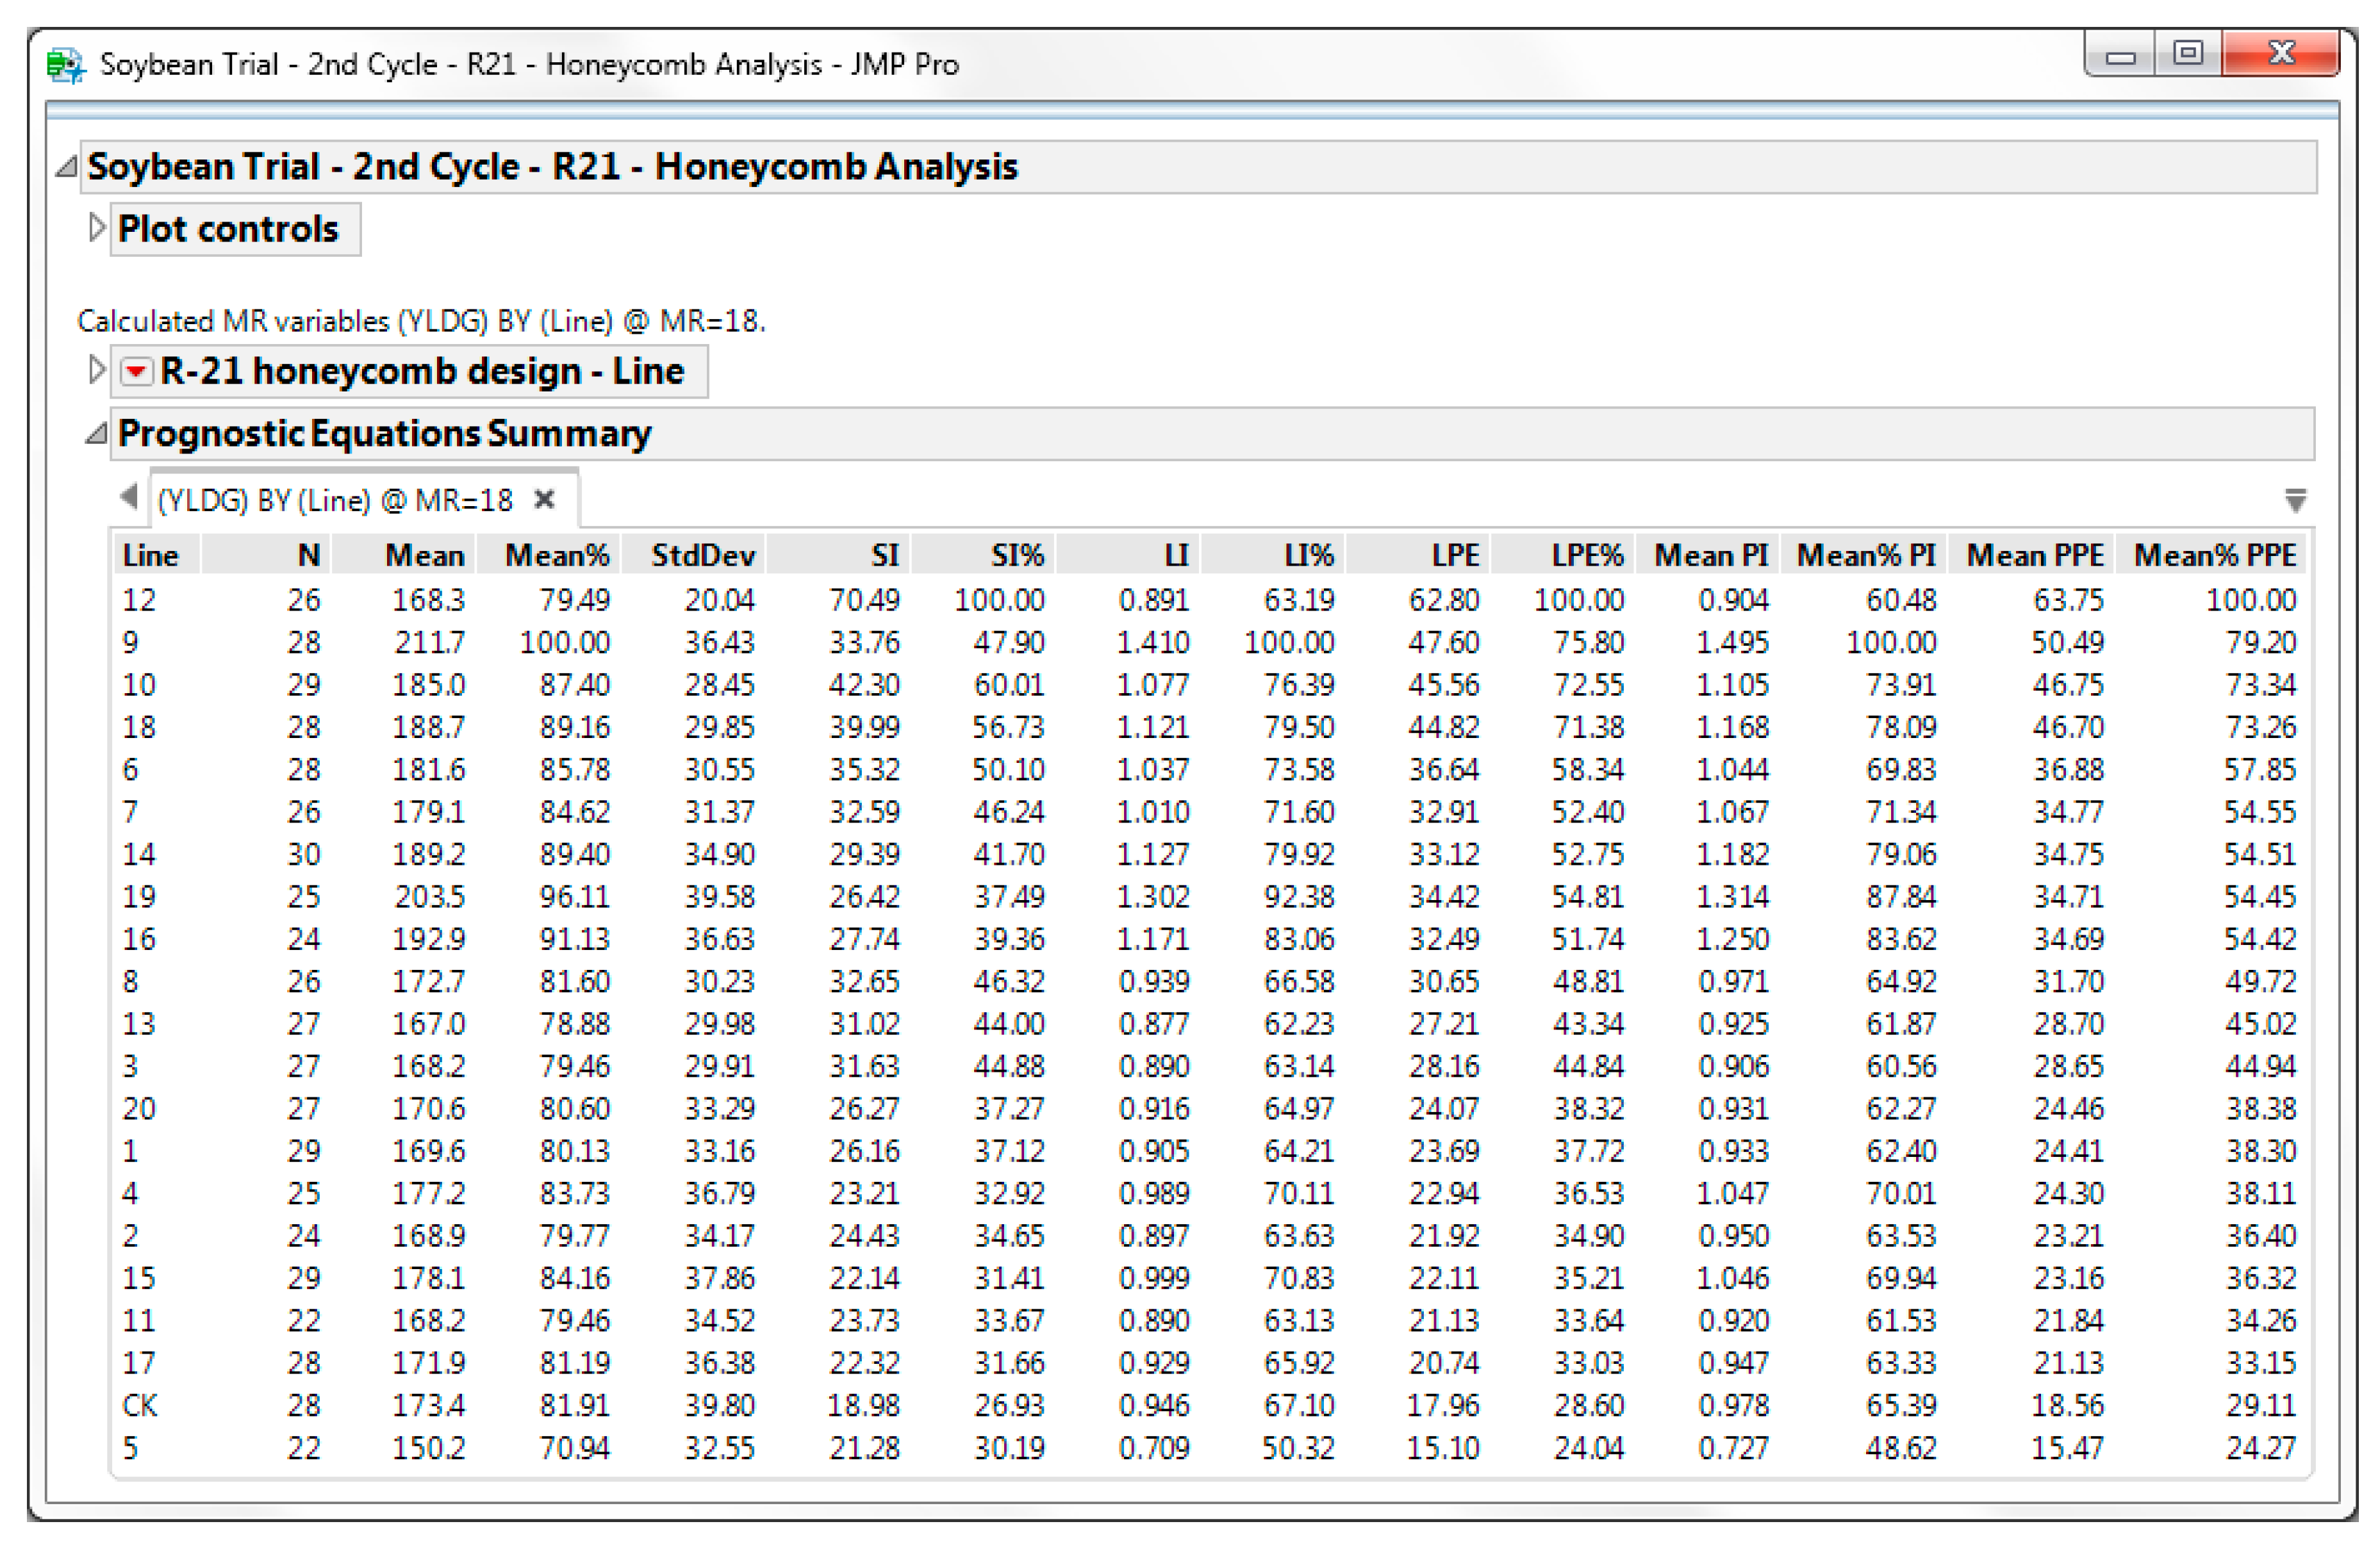The image size is (2380, 1549).
Task: Select the row for Line 12
Action: [139, 599]
